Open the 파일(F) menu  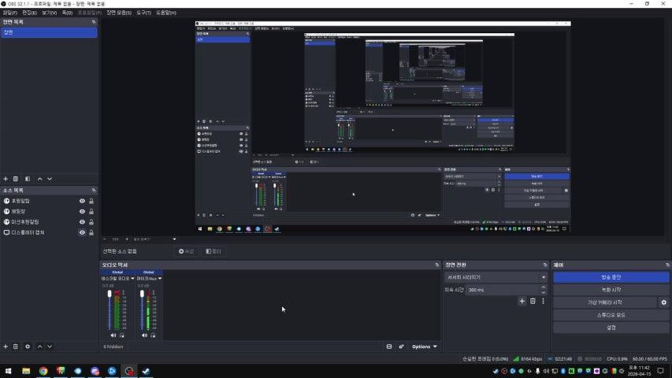[10, 13]
